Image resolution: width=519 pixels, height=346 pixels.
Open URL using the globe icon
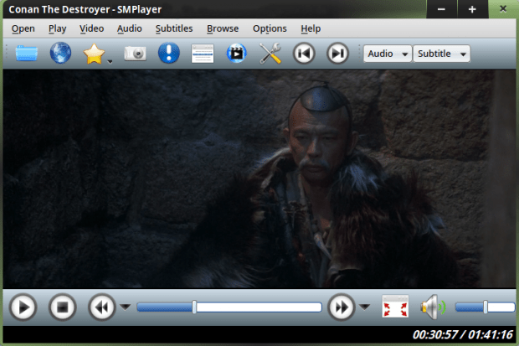(60, 53)
